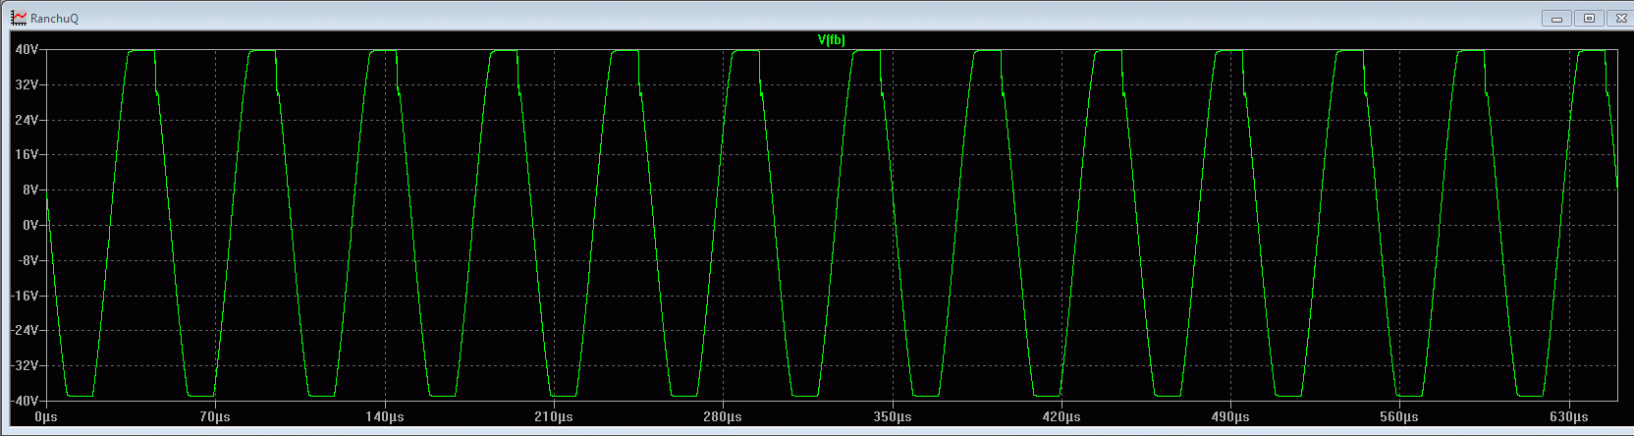1634x436 pixels.
Task: Click the 16V vertical axis label
Action: tap(27, 154)
